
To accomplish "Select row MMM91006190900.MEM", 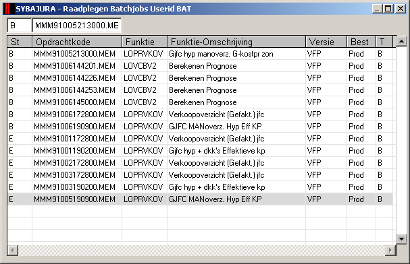I will pos(200,127).
